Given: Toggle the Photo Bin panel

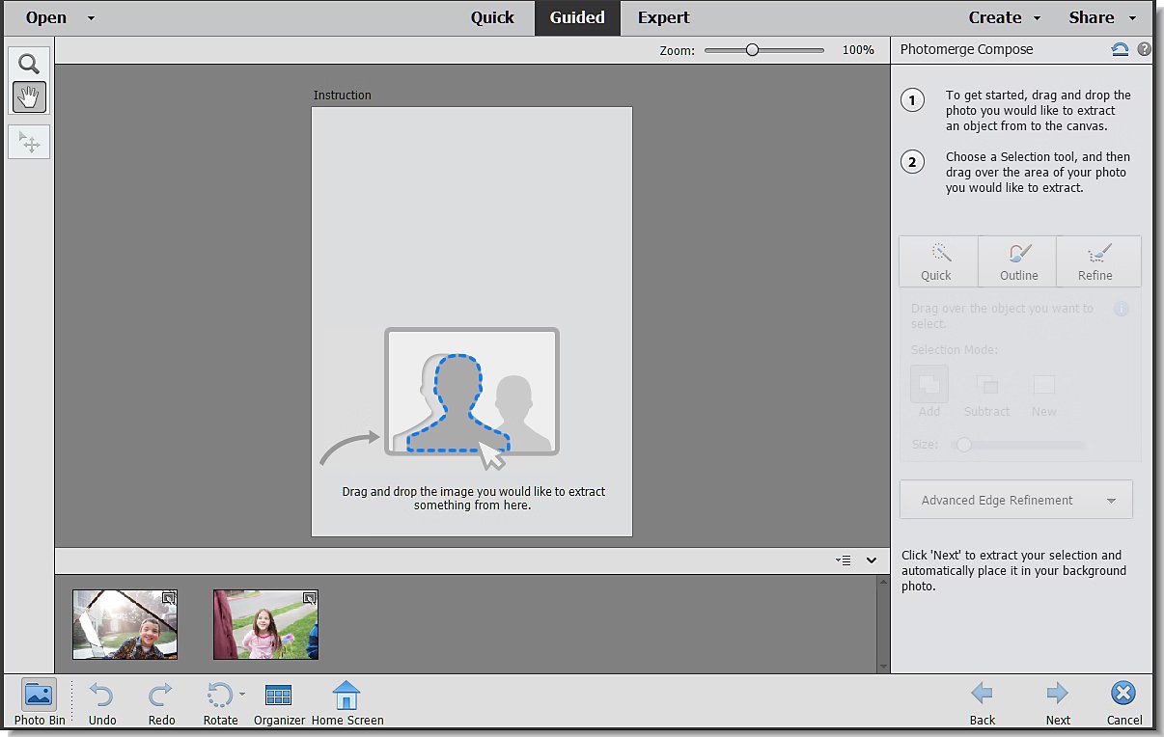Looking at the screenshot, I should (x=40, y=701).
